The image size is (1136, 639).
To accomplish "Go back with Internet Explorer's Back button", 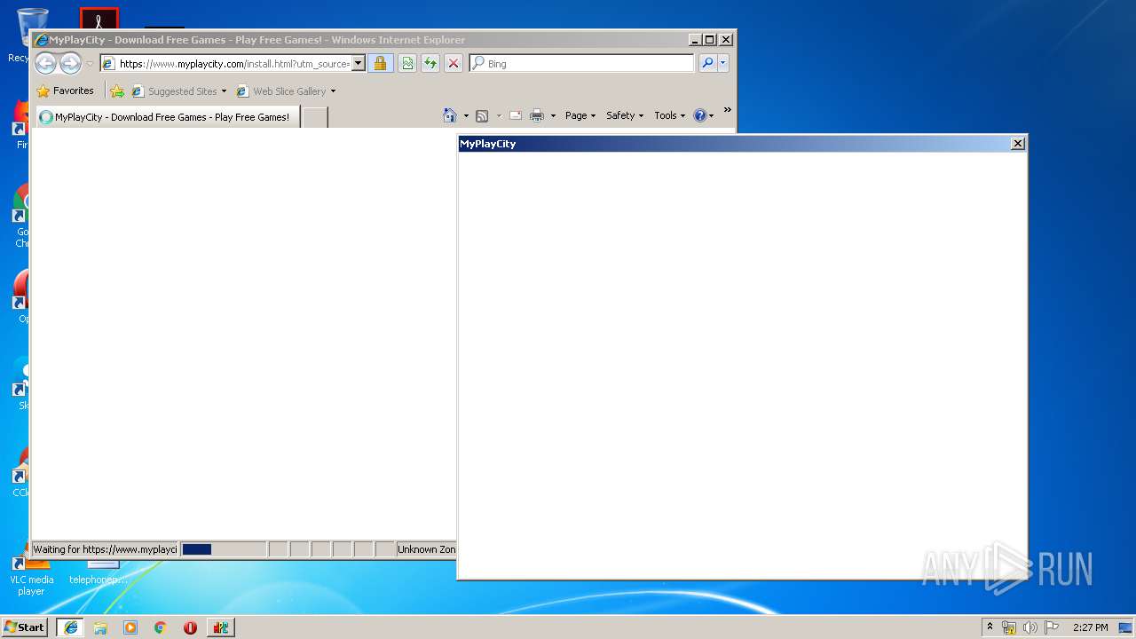I will click(x=45, y=63).
